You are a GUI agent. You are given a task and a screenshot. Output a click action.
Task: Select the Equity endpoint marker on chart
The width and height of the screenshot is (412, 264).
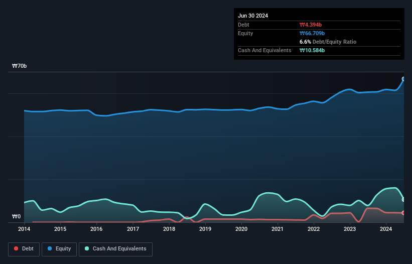point(403,79)
